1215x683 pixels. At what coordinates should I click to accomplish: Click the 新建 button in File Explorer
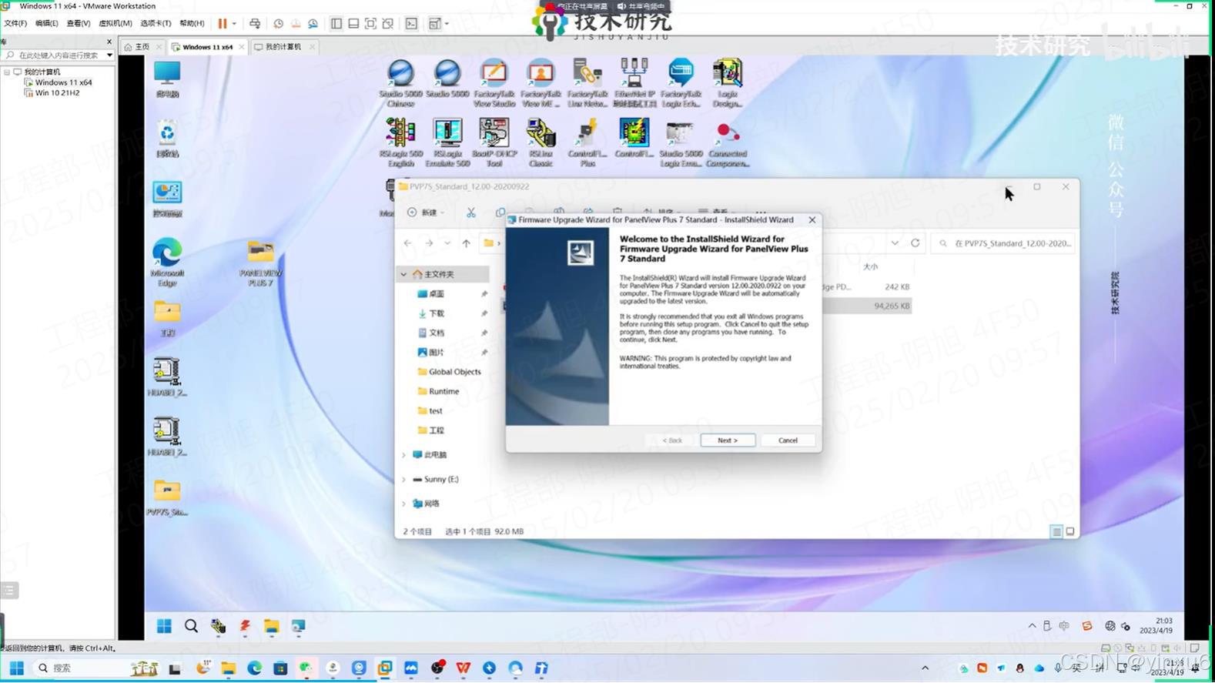[426, 213]
